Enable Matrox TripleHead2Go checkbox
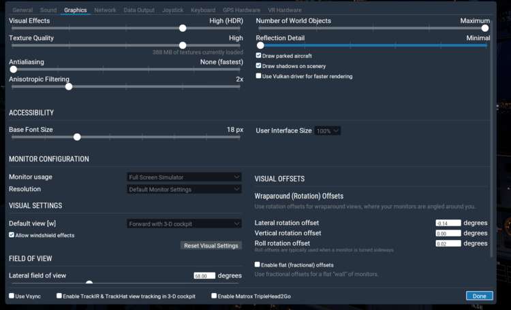 (214, 296)
